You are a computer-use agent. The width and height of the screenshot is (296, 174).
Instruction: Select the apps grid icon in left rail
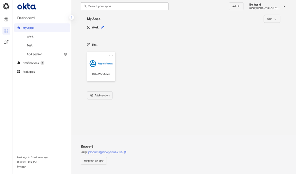point(6,31)
